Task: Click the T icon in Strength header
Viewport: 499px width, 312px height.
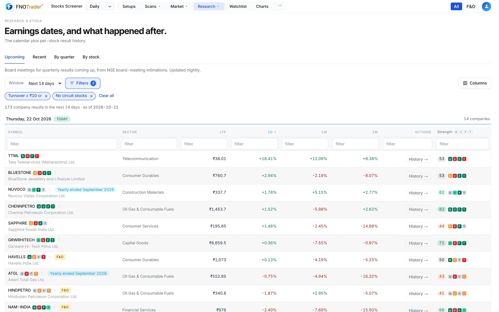Action: click(x=470, y=132)
